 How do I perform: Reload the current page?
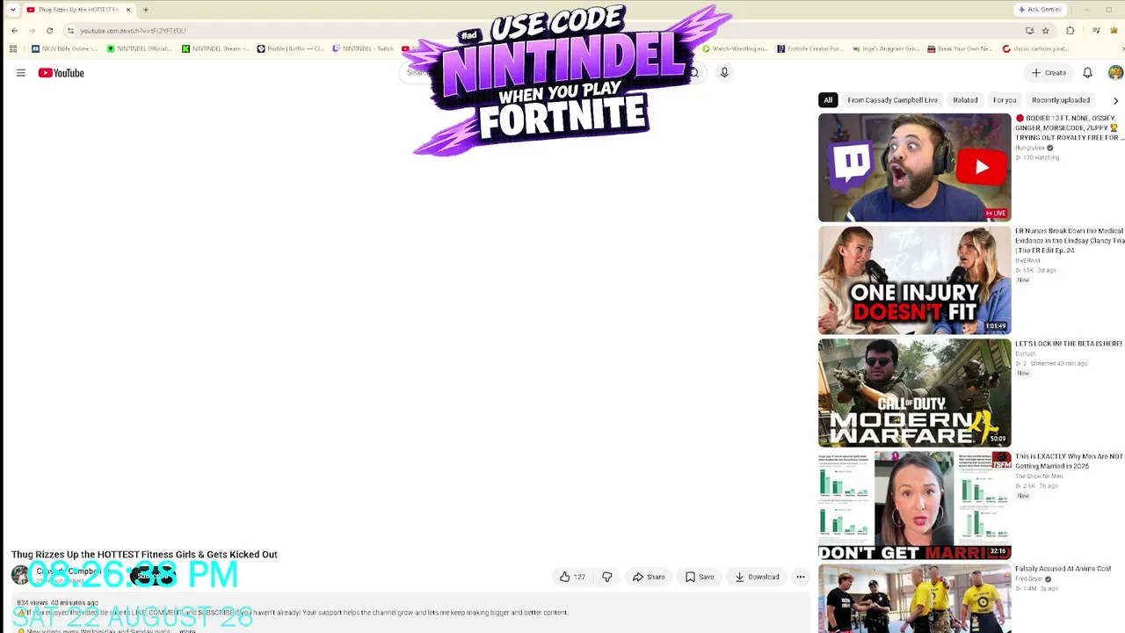(49, 31)
